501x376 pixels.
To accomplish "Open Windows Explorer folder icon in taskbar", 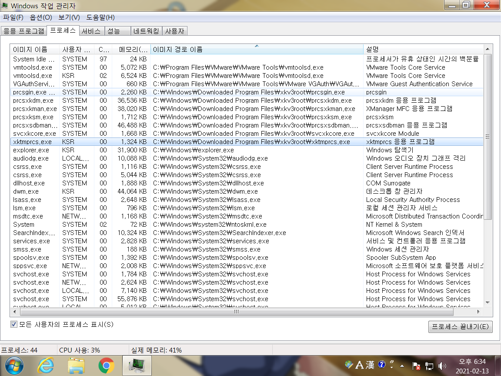I will [76, 366].
